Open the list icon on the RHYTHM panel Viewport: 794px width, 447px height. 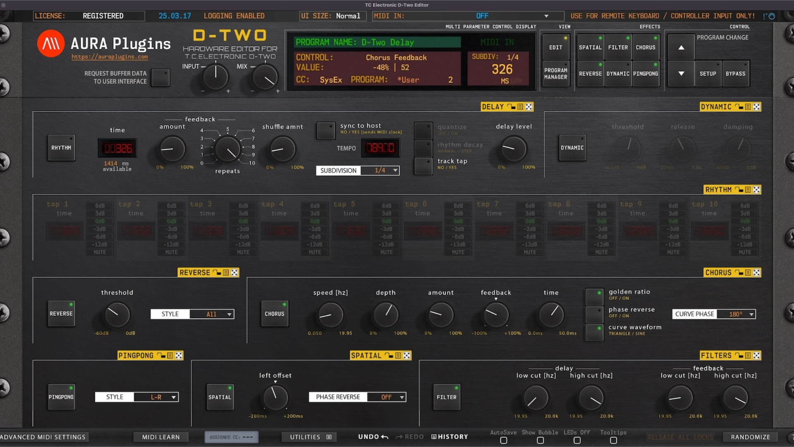pyautogui.click(x=747, y=190)
